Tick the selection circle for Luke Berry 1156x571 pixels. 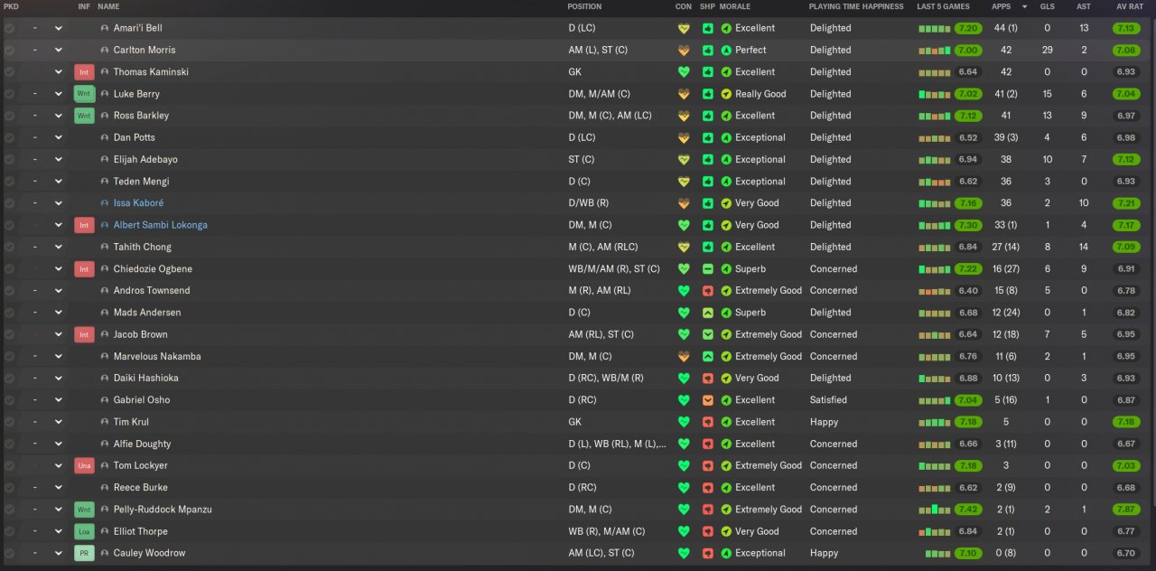(x=9, y=94)
